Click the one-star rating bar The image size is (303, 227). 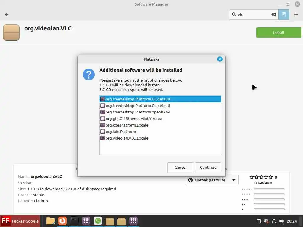point(269,209)
